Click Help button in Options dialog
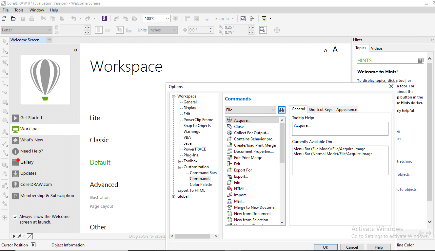The image size is (435, 251). tap(379, 247)
